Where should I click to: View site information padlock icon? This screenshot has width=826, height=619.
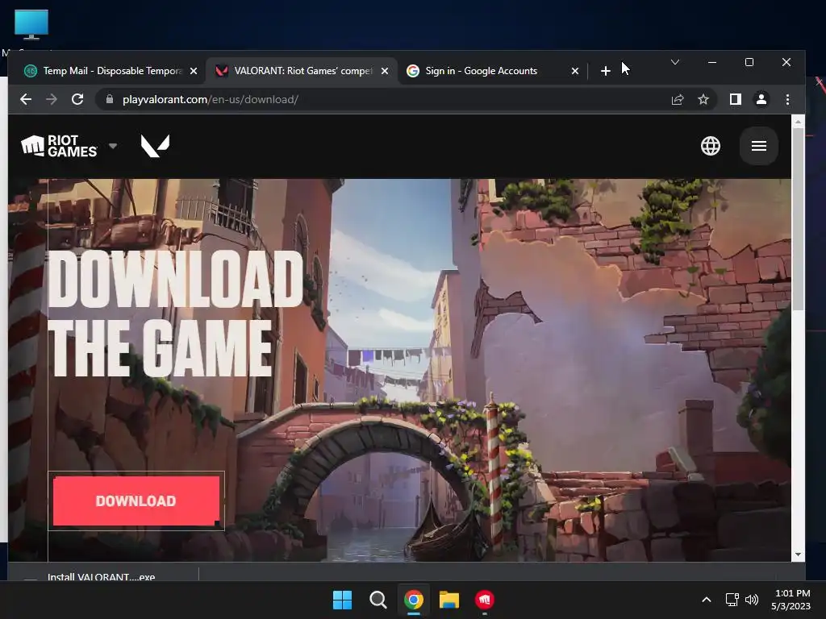coord(110,99)
